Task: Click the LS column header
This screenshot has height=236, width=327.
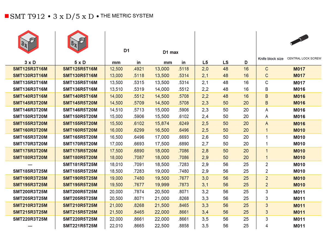Action: click(x=226, y=63)
